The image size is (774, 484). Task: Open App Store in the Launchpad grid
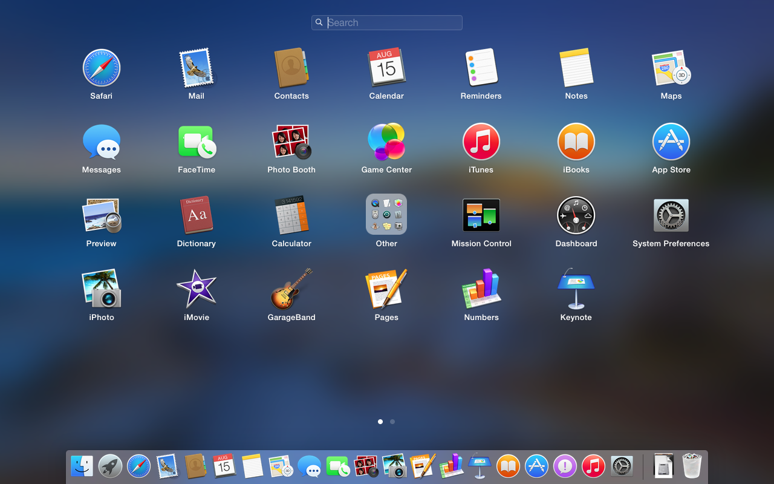tap(671, 142)
